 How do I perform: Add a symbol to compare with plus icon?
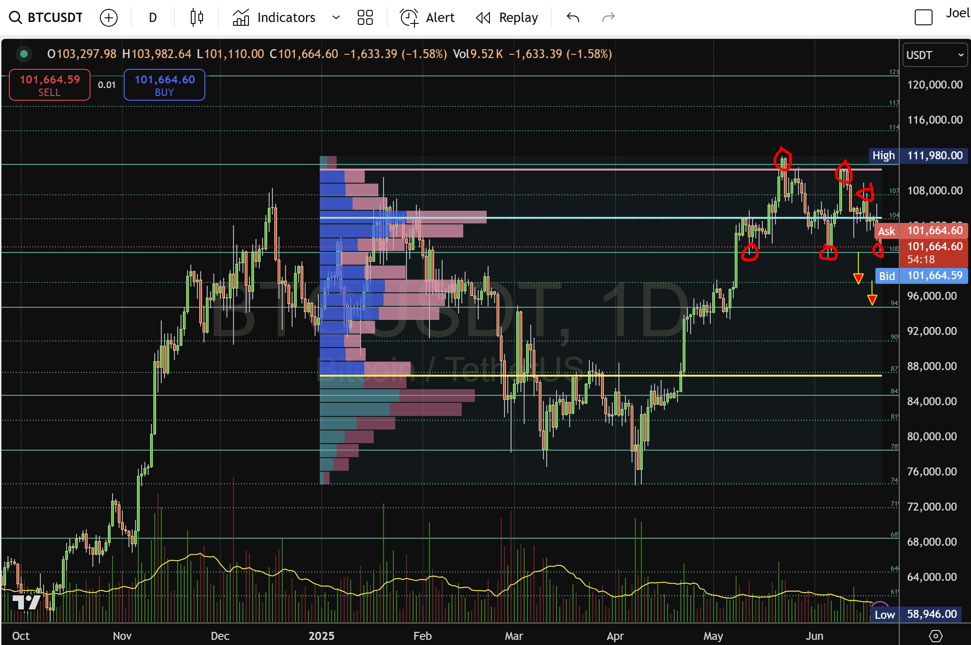pyautogui.click(x=109, y=18)
